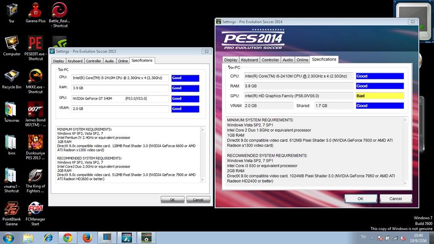
Task: Click the GPU field showing NVIDIA GeForce GT 540M
Action: pyautogui.click(x=120, y=99)
